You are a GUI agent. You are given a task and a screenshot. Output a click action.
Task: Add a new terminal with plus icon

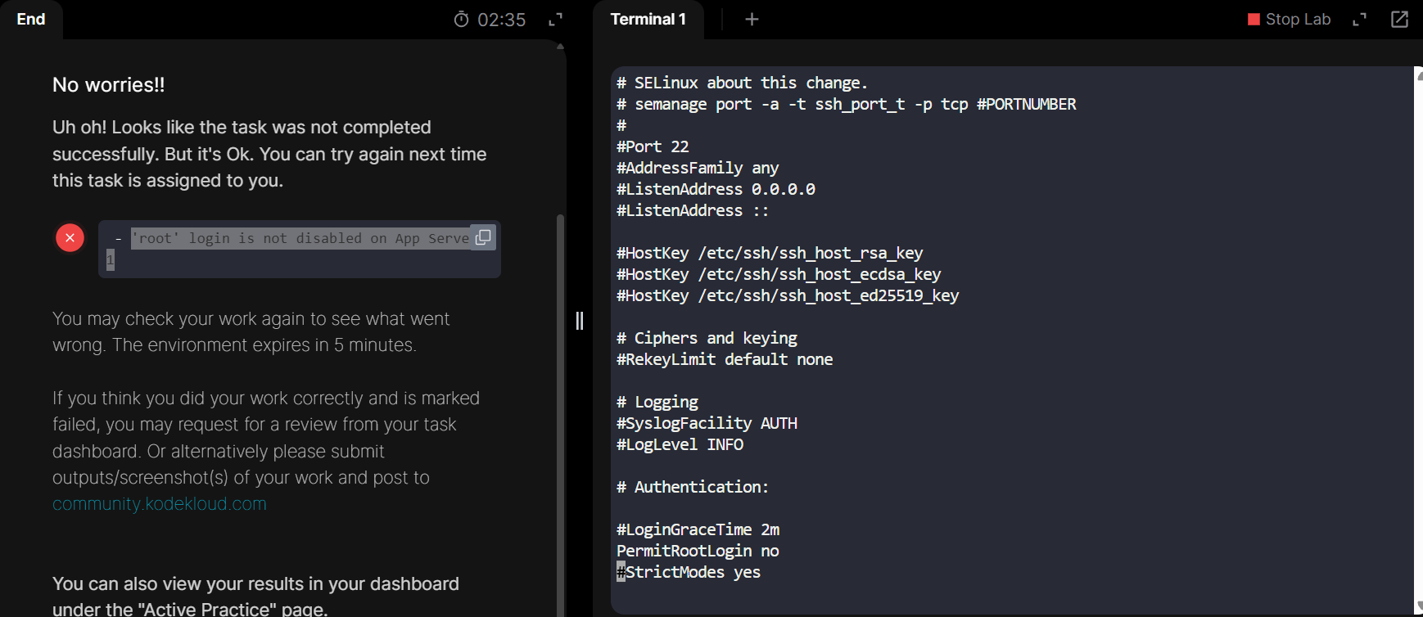[x=752, y=20]
